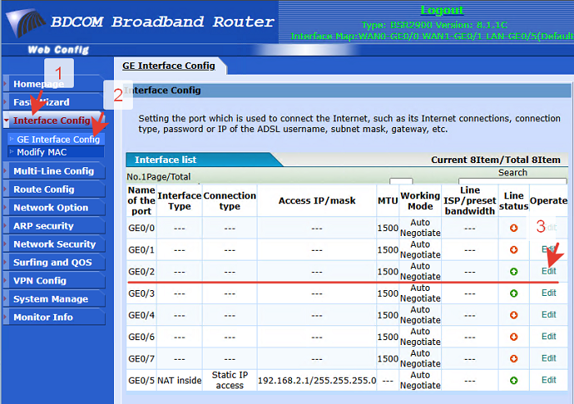Click the No.1Page/Total pagination text
The image size is (574, 404).
coord(158,177)
